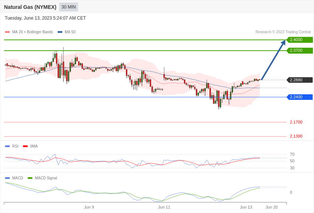
Task: Click the red 2.1300 support level label
Action: pyautogui.click(x=296, y=136)
